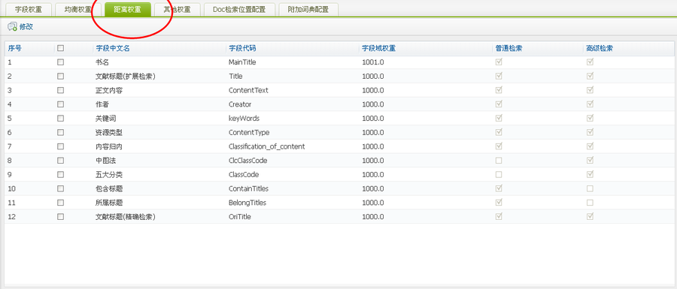This screenshot has width=677, height=289.
Task: Click row number 12 cell
Action: point(11,217)
